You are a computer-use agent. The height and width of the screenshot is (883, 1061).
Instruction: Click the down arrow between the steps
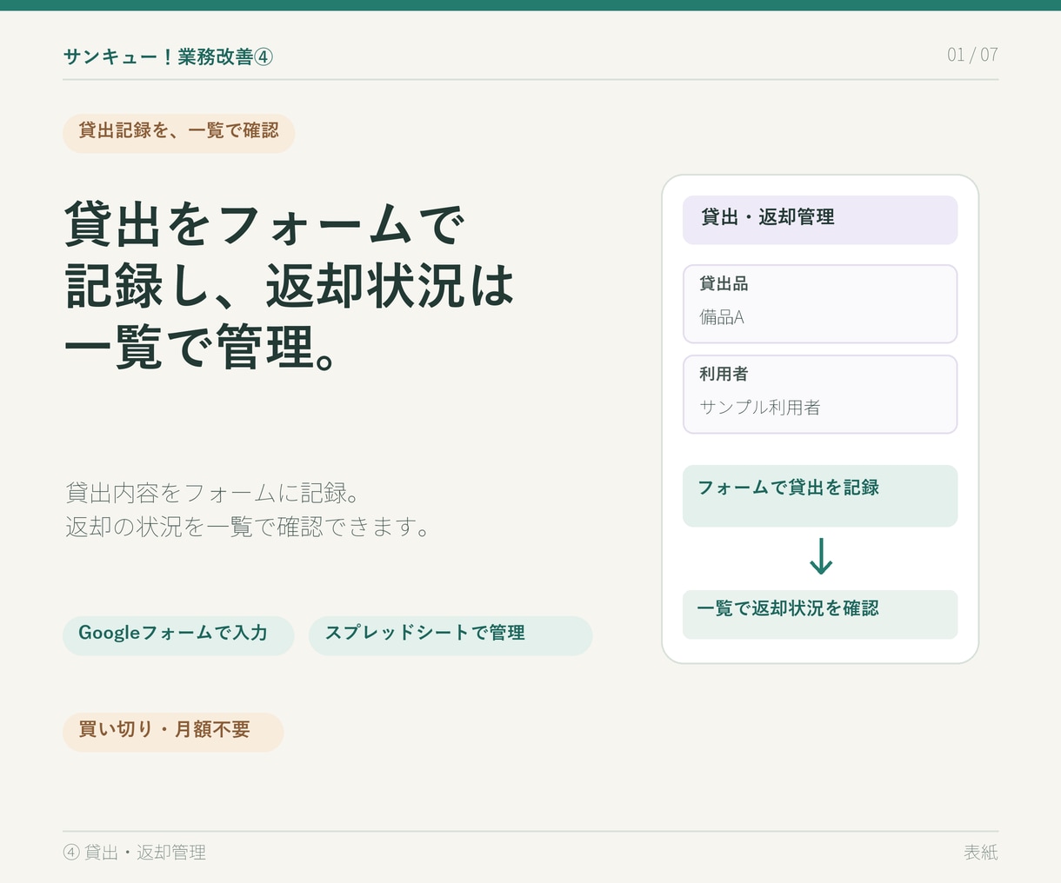pyautogui.click(x=821, y=557)
